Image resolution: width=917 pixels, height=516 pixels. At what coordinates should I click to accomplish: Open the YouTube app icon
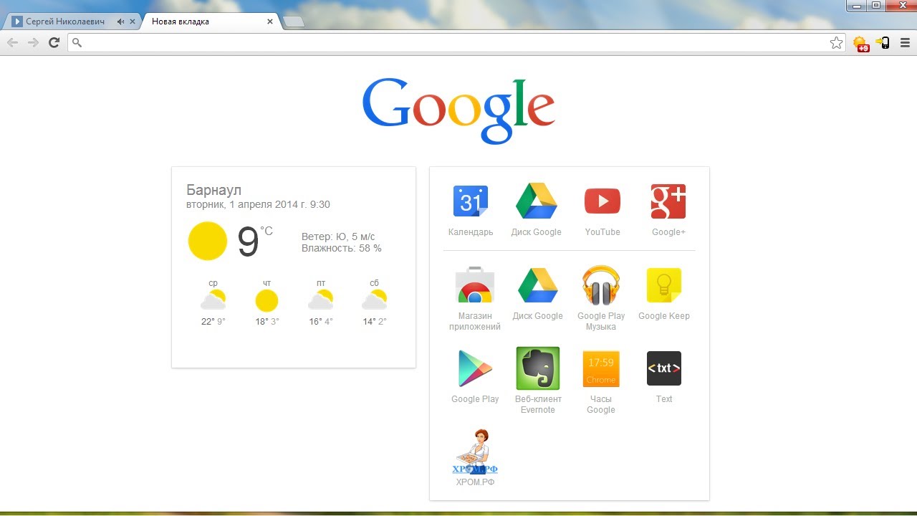tap(602, 201)
